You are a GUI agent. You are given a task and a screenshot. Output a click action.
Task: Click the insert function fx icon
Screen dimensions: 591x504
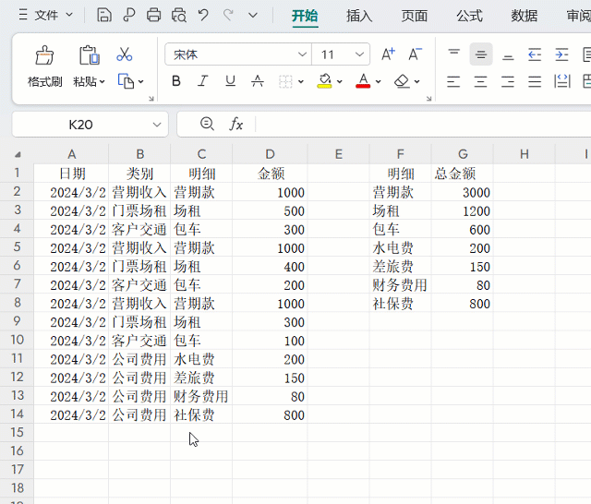[236, 124]
